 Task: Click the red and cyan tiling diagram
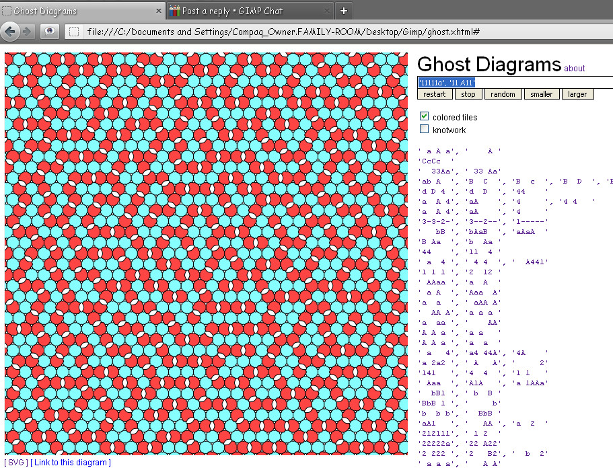pos(206,254)
